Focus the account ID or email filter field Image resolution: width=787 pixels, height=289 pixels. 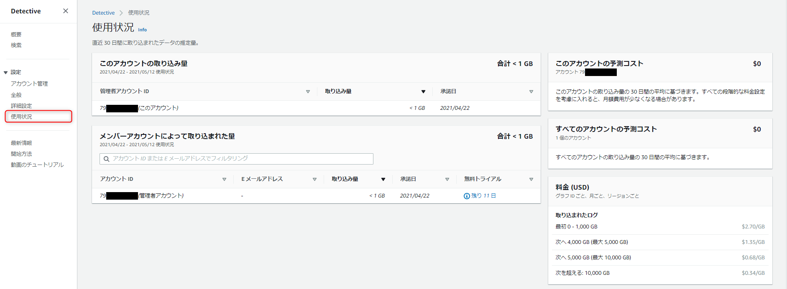pos(238,159)
